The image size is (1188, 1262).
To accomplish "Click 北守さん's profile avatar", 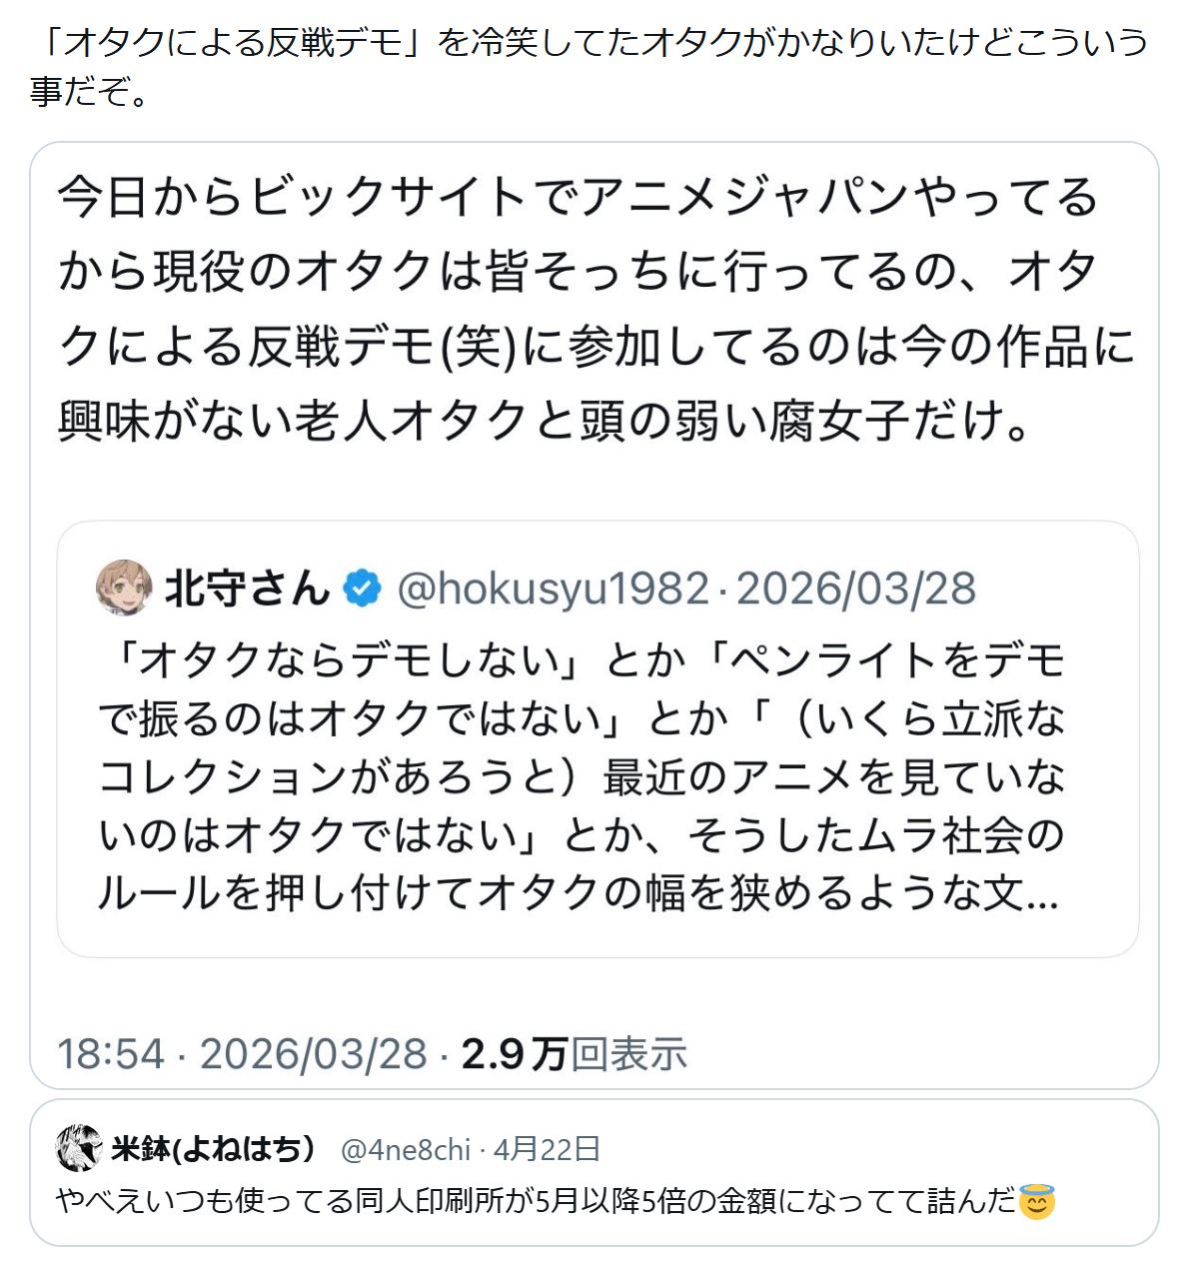I will click(124, 588).
